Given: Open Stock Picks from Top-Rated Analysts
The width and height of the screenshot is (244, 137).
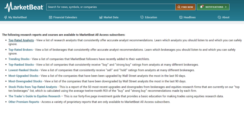Looking at the screenshot, I should pos(33,87).
